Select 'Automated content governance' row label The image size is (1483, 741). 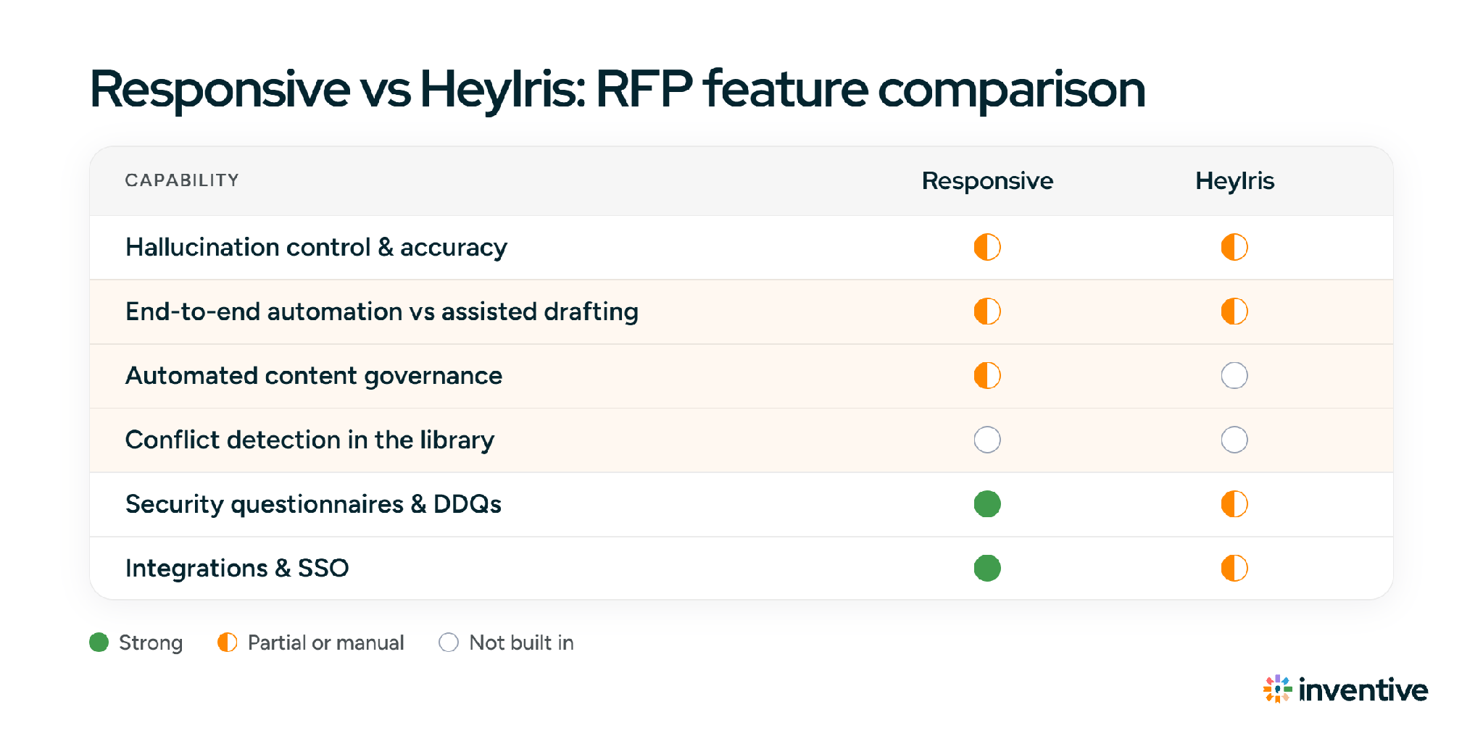coord(314,376)
